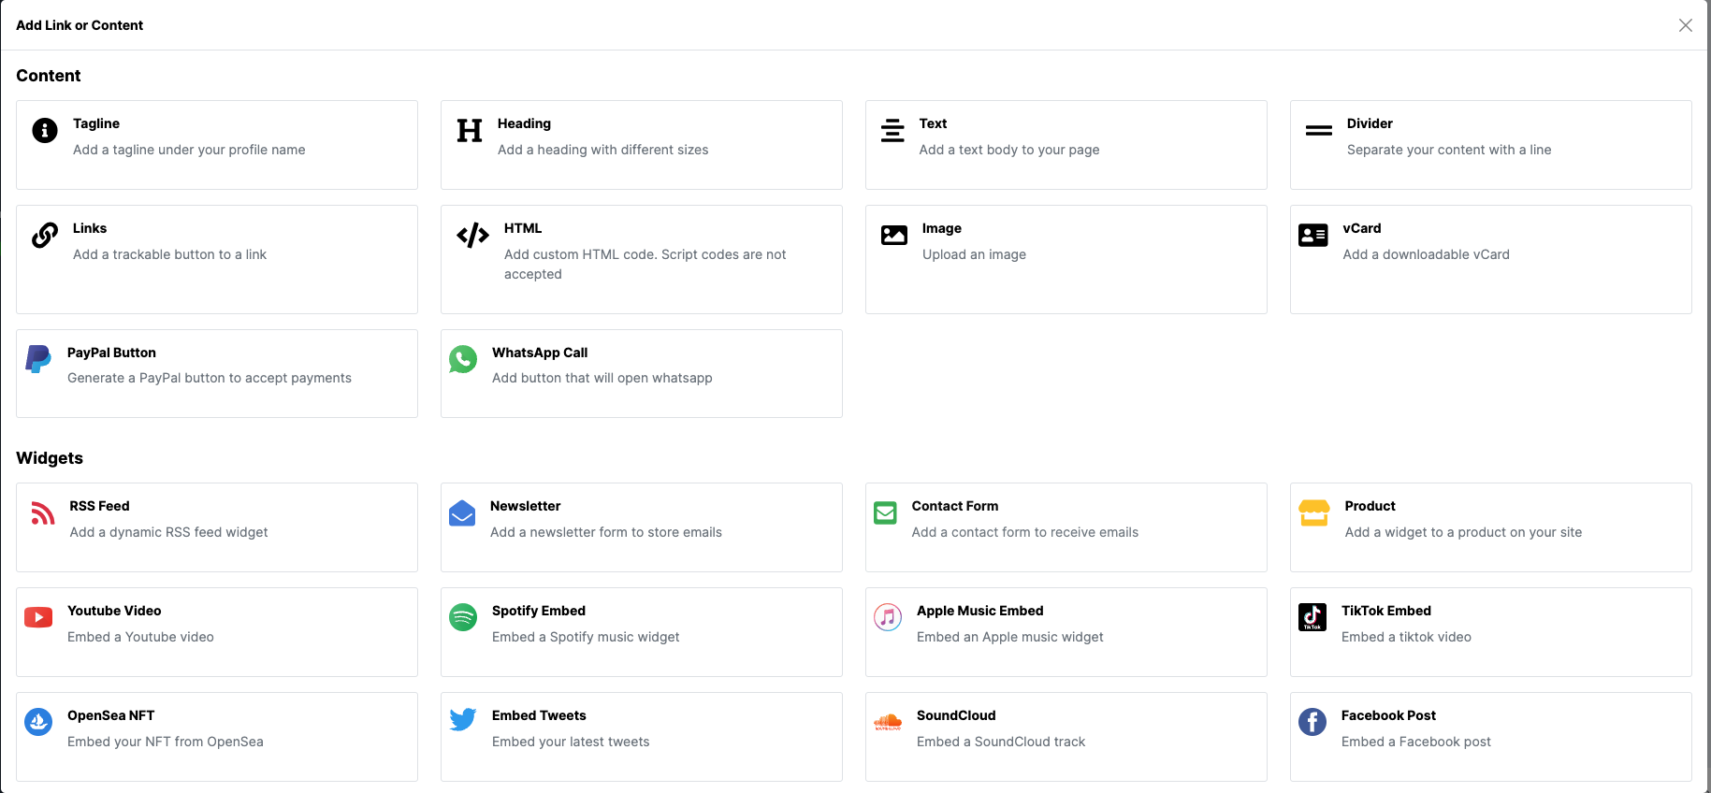This screenshot has width=1711, height=793.
Task: Click 'Add a trackable button to a link'
Action: tap(170, 254)
